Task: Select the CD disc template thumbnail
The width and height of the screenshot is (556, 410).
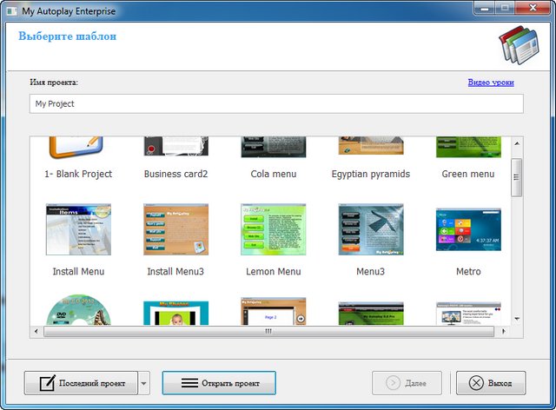Action: point(79,313)
